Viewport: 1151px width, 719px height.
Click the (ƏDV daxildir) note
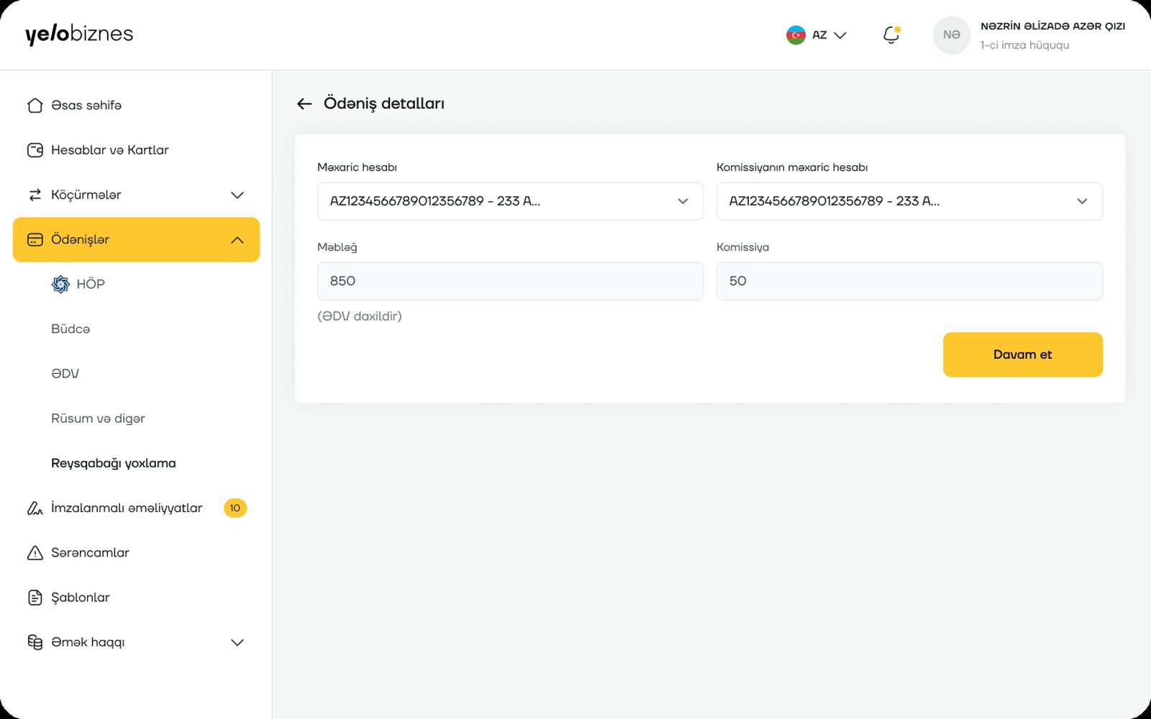click(360, 316)
